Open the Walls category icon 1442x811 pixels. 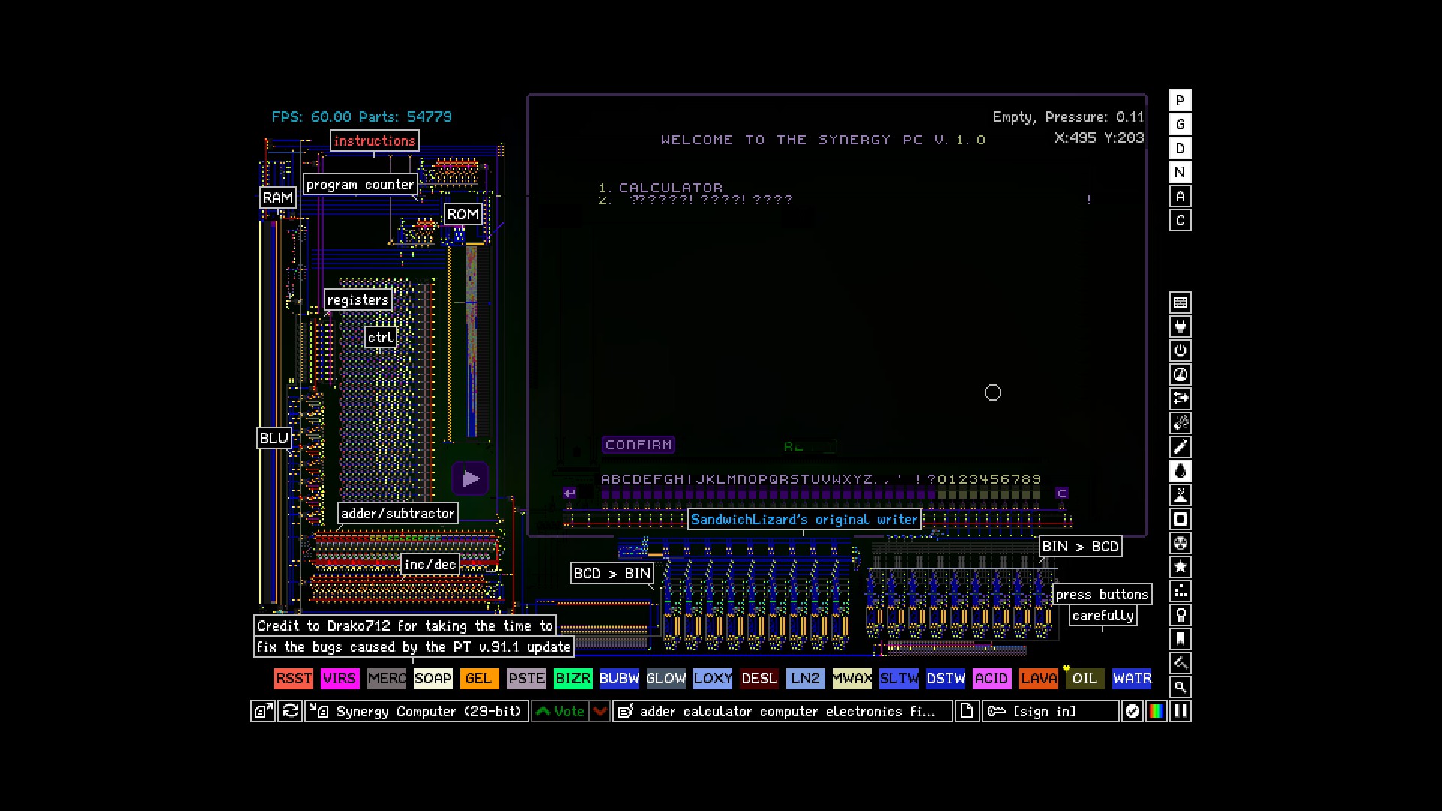(1180, 303)
